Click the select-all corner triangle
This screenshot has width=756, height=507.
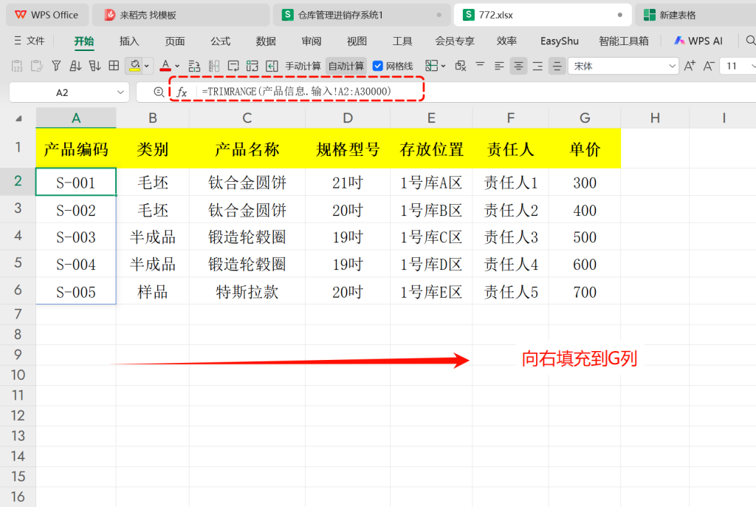pyautogui.click(x=18, y=118)
